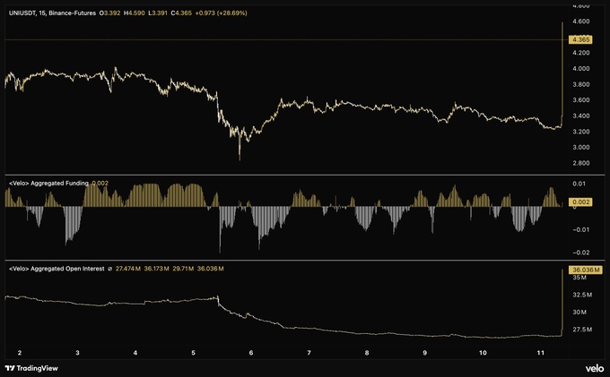Click the velo logo in the corner

pos(594,368)
